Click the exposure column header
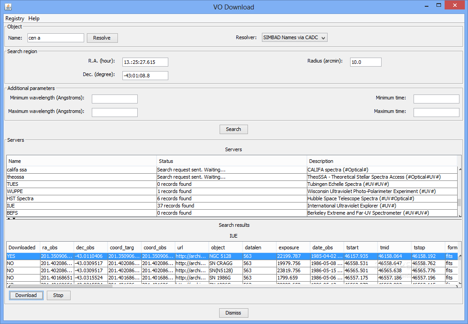This screenshot has height=324, width=468. (293, 247)
